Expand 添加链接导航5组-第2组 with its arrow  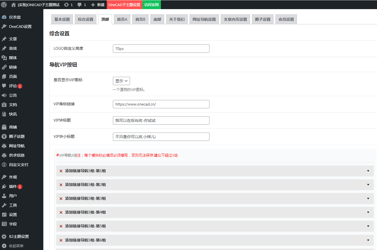368,185
